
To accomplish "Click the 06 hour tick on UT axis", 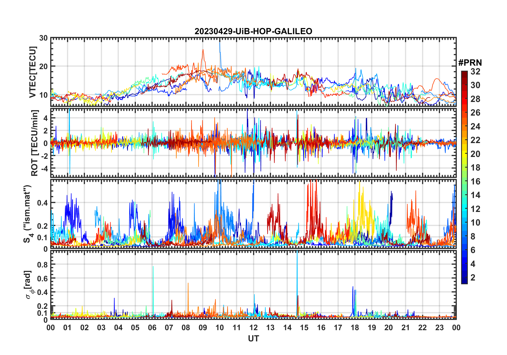I will pyautogui.click(x=152, y=328).
